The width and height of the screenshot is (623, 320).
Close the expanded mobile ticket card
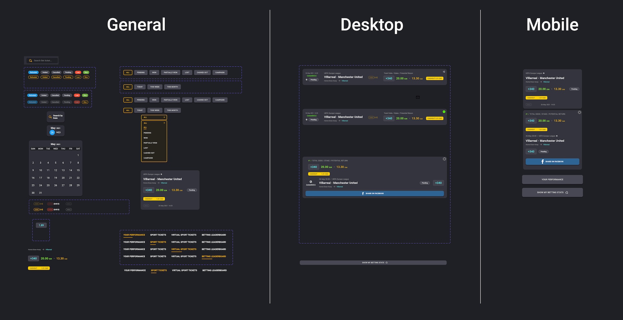tap(579, 112)
